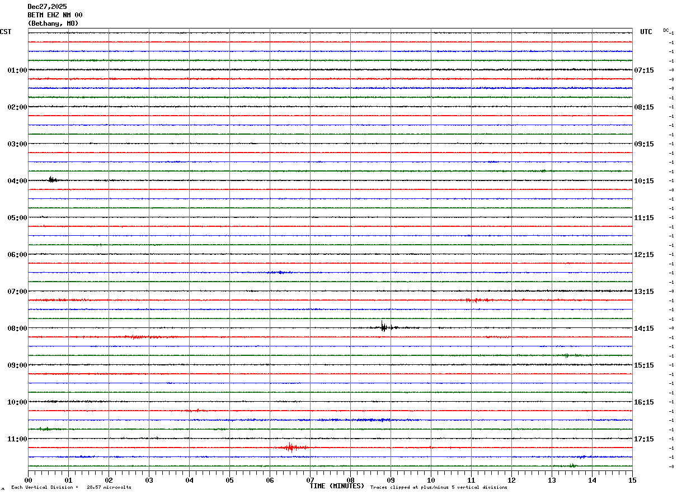Screen dimensions: 677x495
Task: Click the 06:00 CST time label
Action: pos(17,255)
